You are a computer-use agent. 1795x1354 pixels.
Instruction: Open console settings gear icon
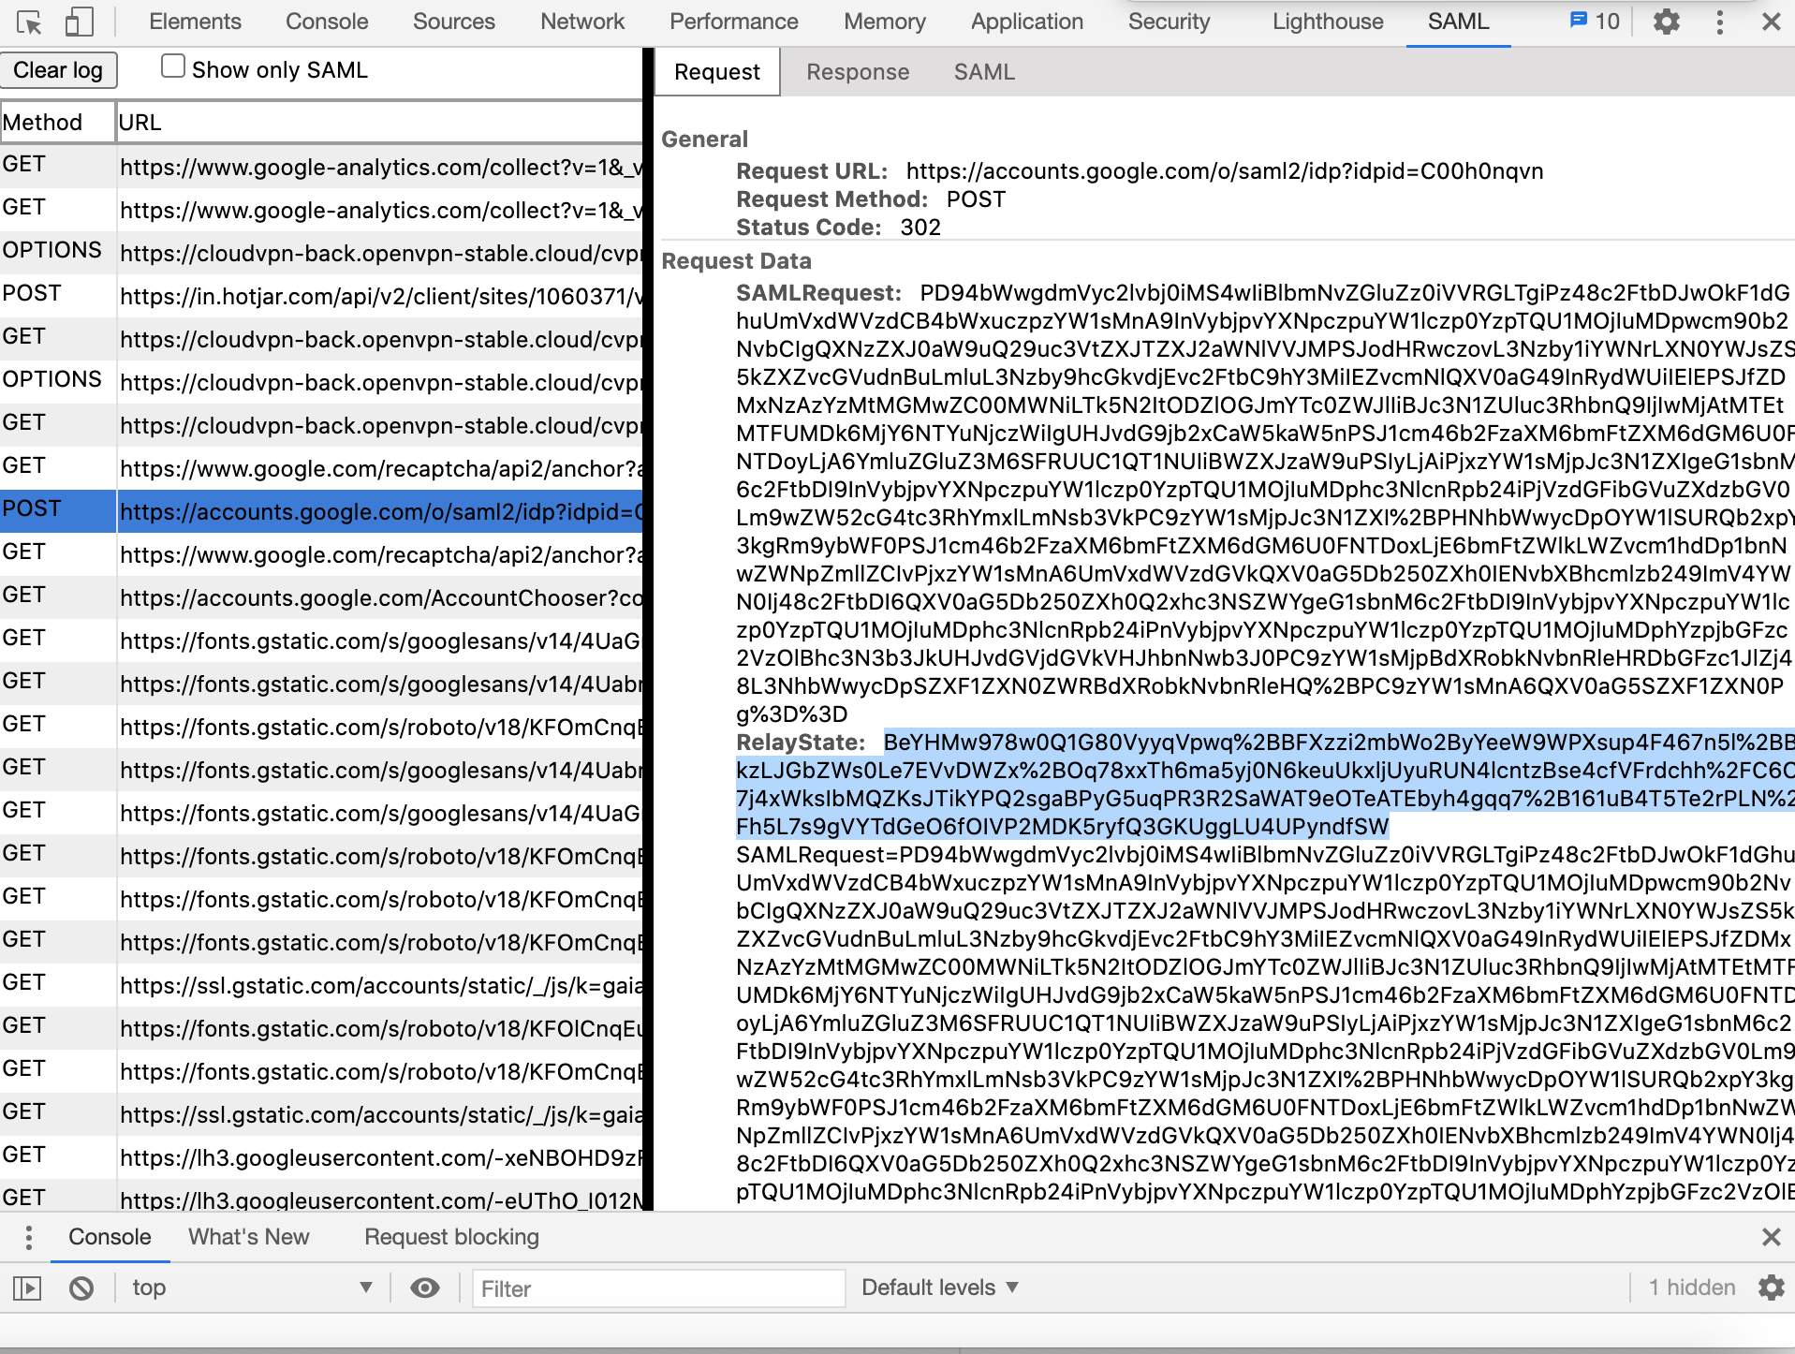[x=1771, y=1288]
